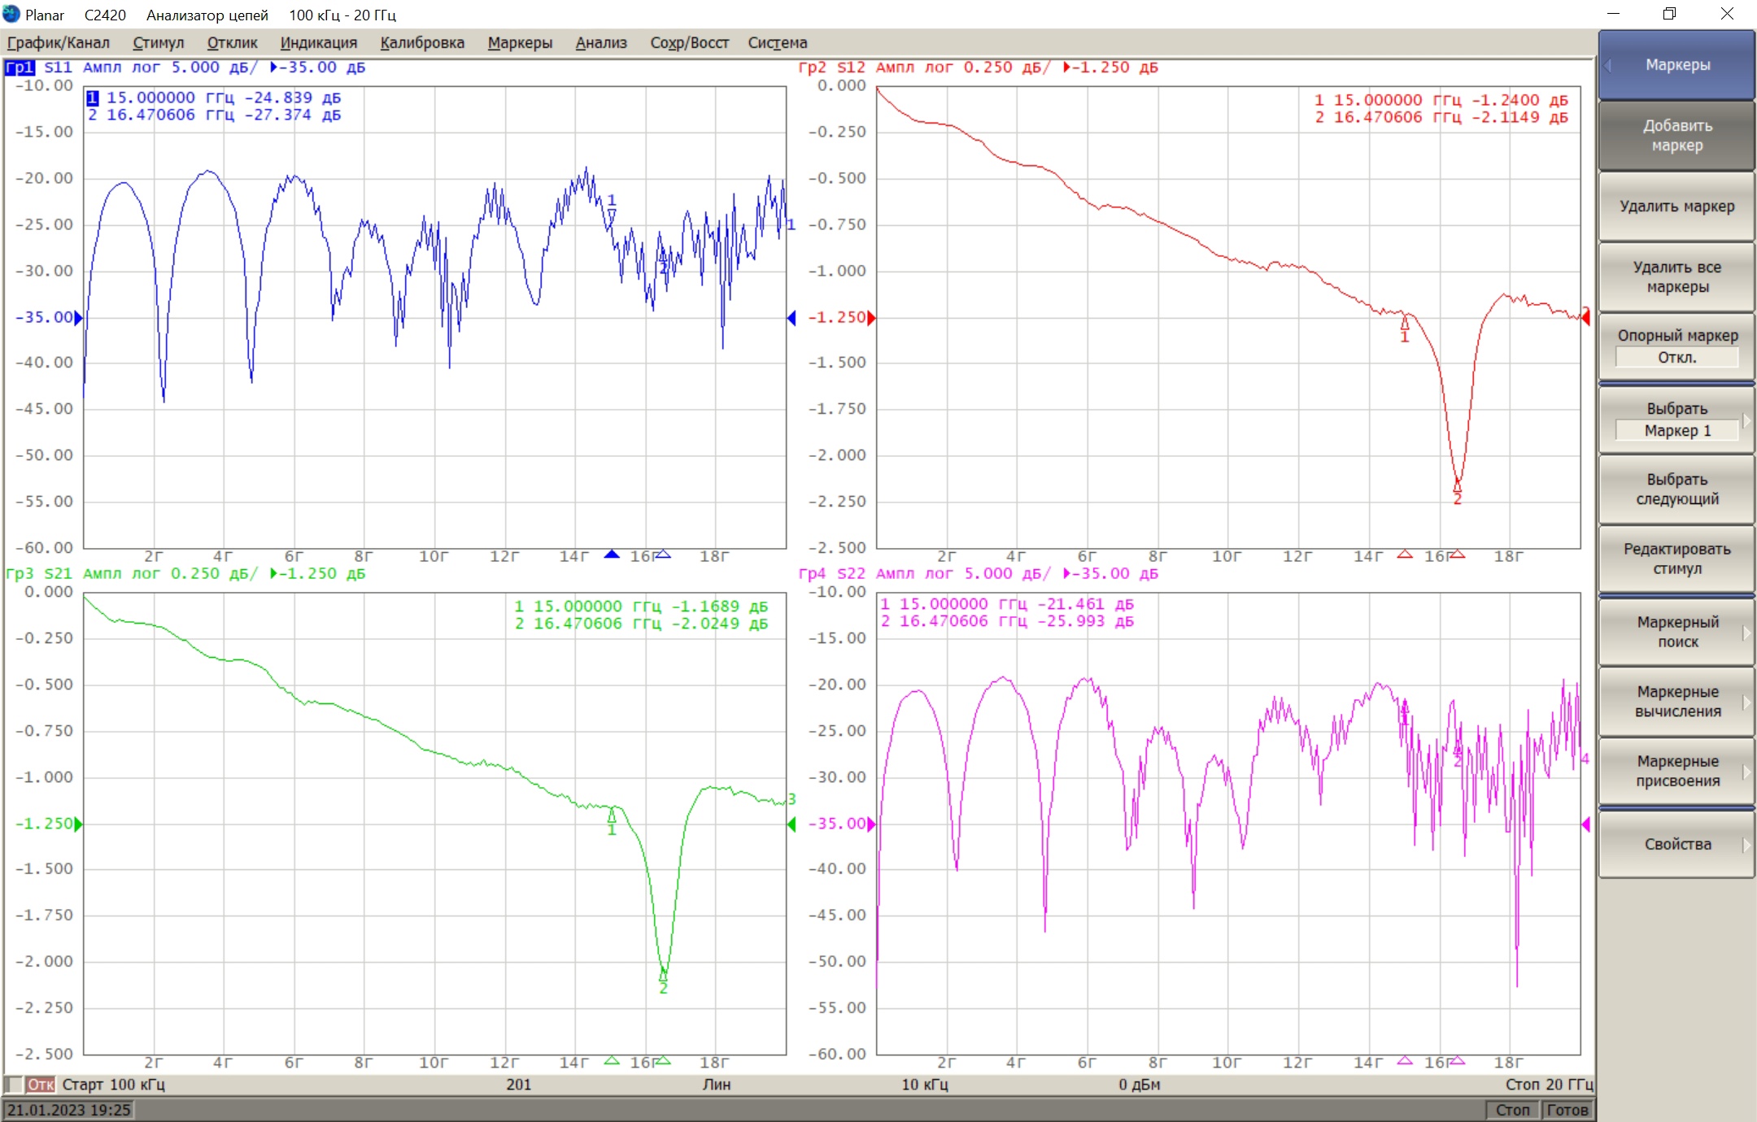Image resolution: width=1757 pixels, height=1122 pixels.
Task: Click blue reference level arrow at -35.00
Action: coord(79,318)
